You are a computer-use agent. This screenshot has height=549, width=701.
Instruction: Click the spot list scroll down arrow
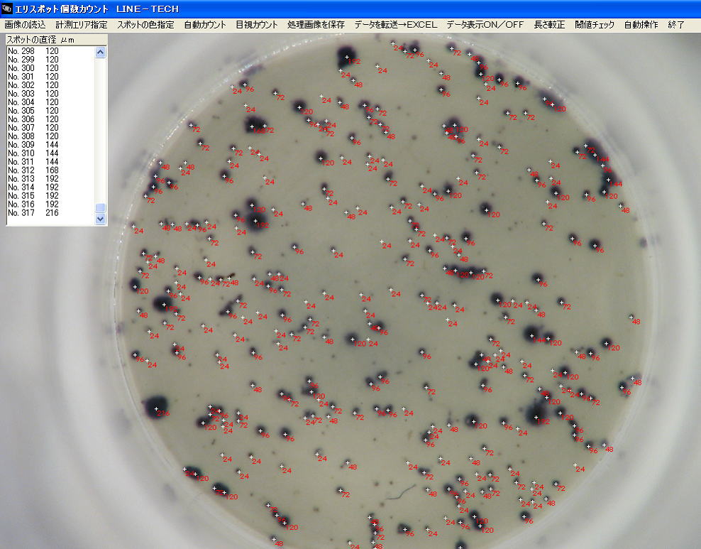[100, 219]
